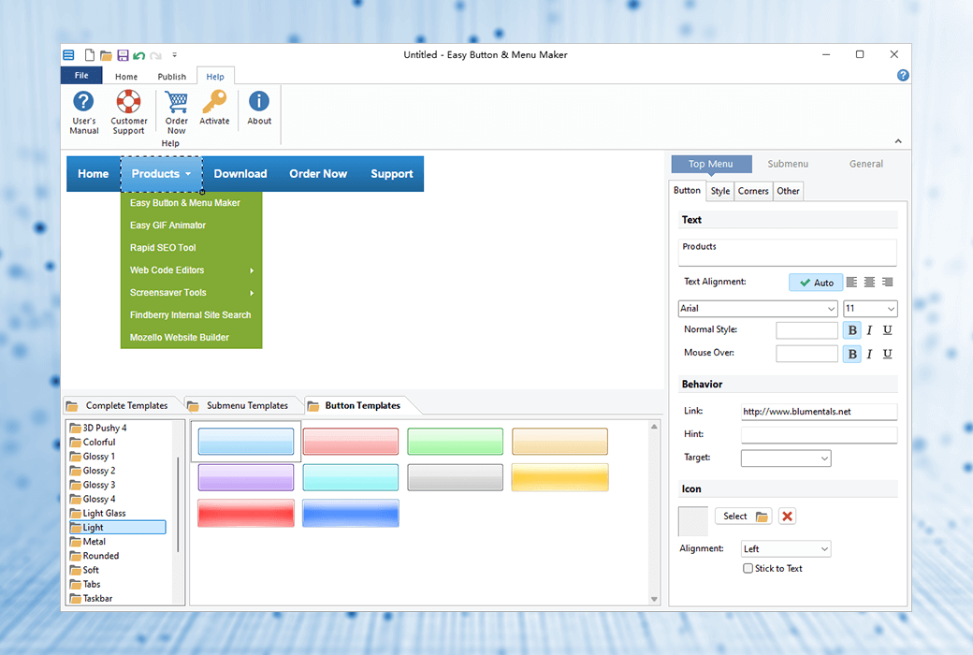
Task: Toggle Underline for Normal Style
Action: coord(887,330)
